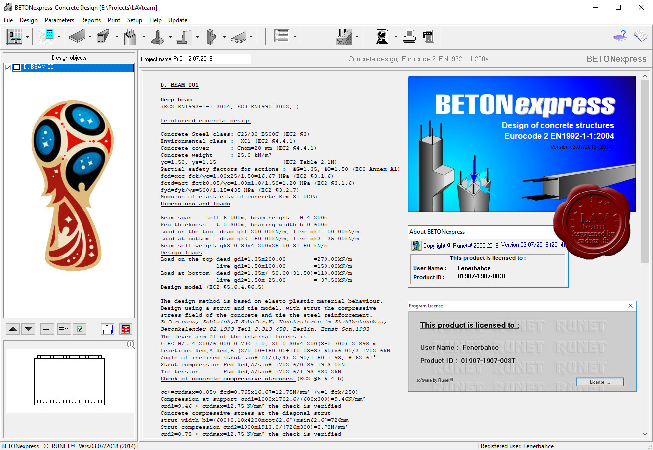Click the single dash remove button
This screenshot has height=450, width=653.
47,329
